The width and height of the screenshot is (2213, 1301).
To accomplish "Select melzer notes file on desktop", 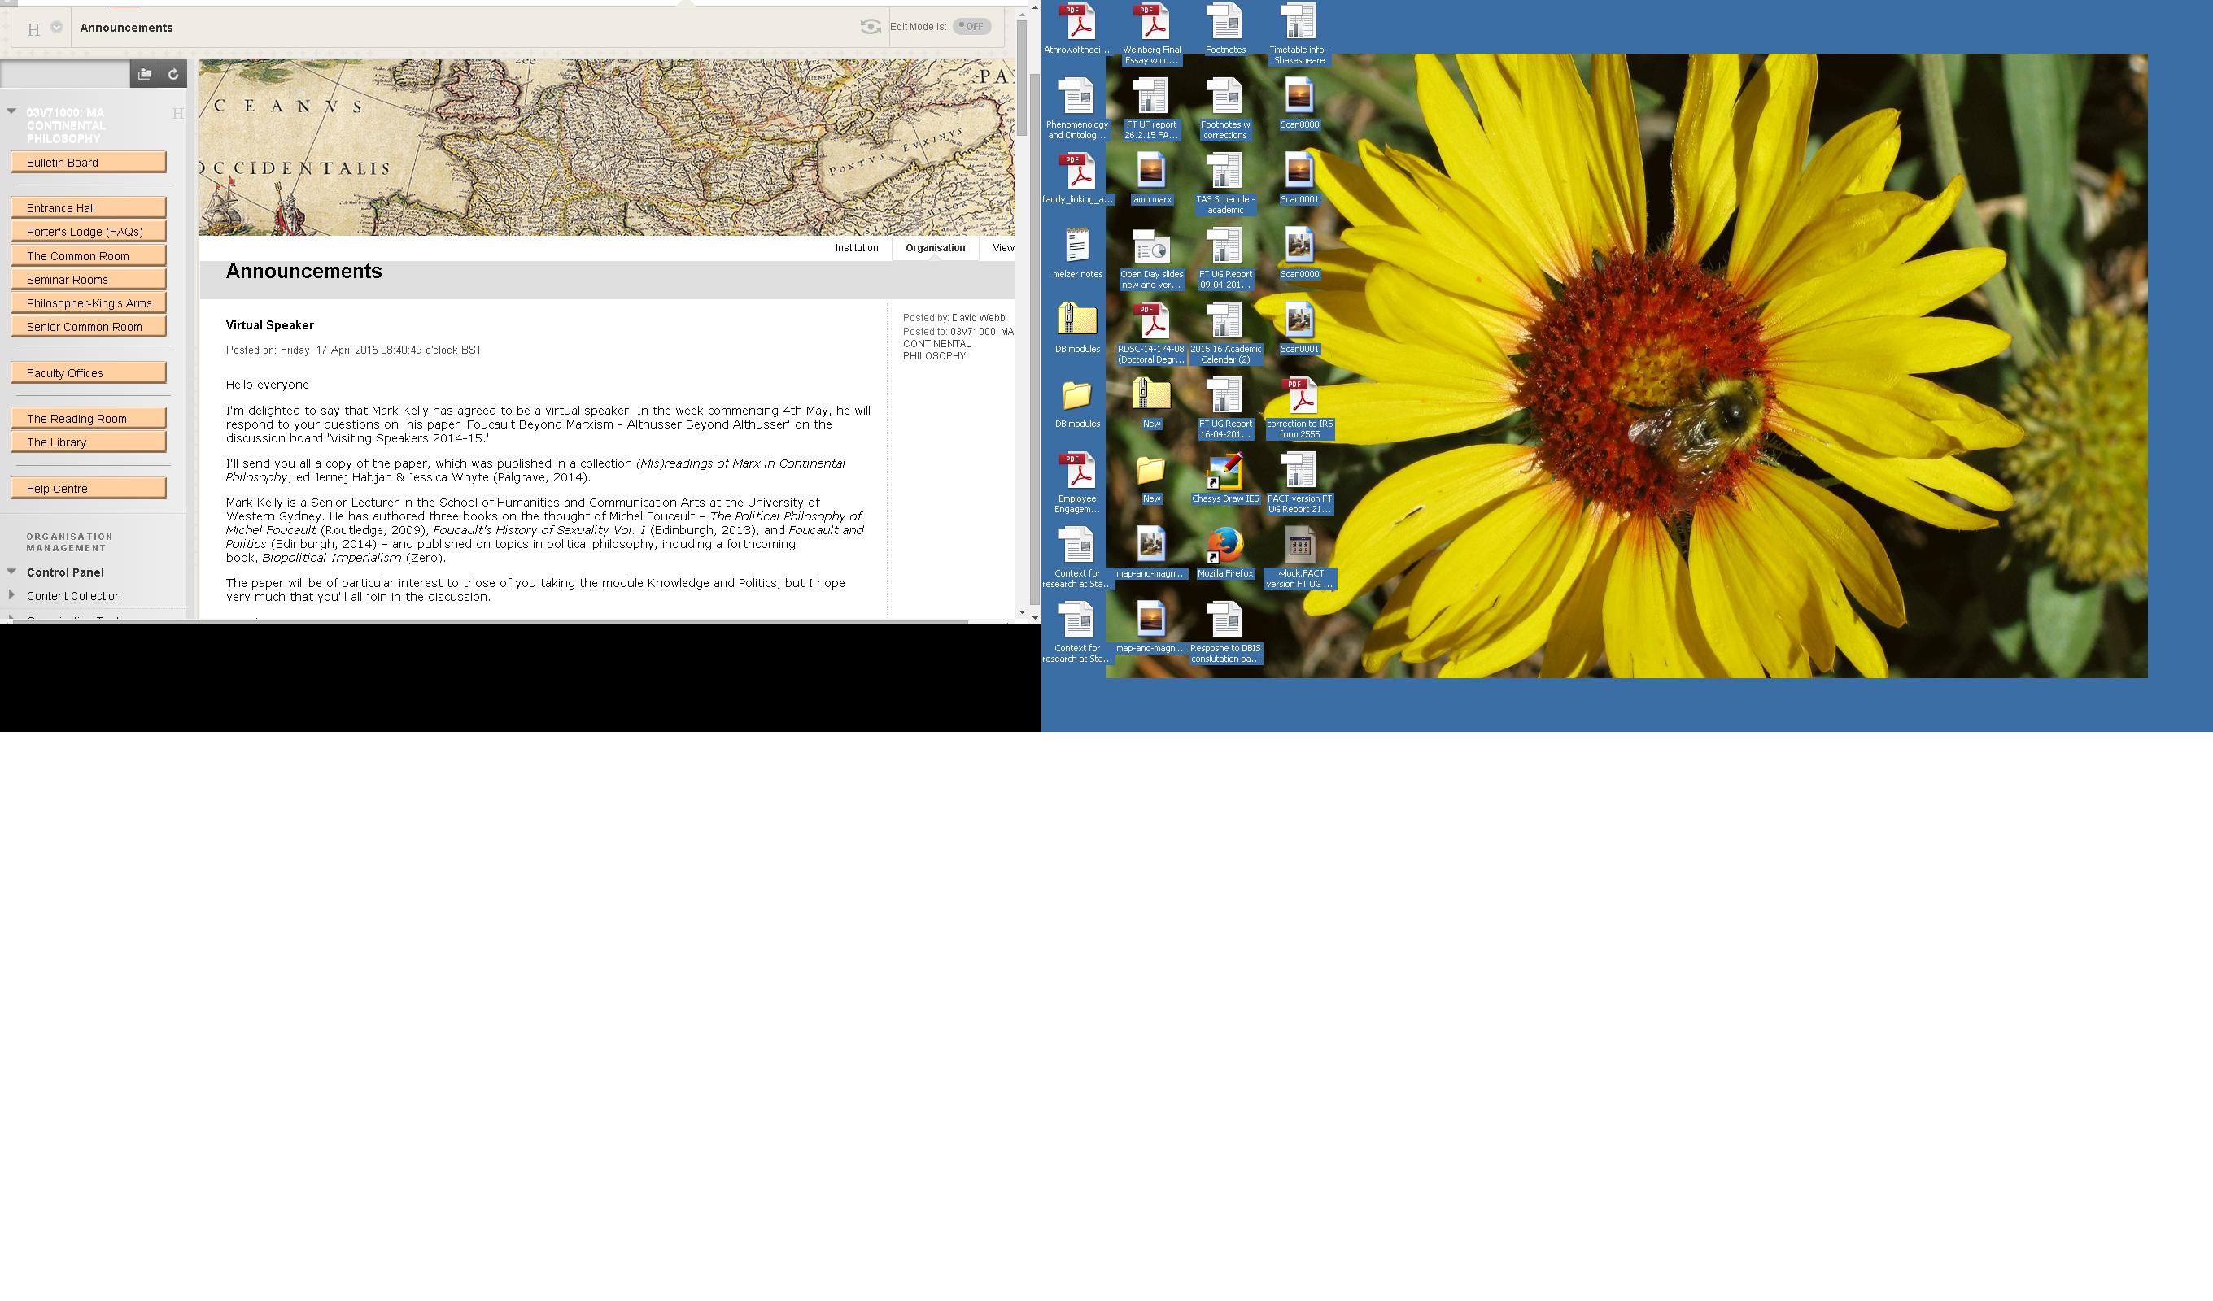I will pyautogui.click(x=1077, y=247).
